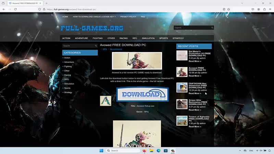Click Read More under FANTASIAN Neo Dimension
The image size is (274, 154).
pos(195,93)
